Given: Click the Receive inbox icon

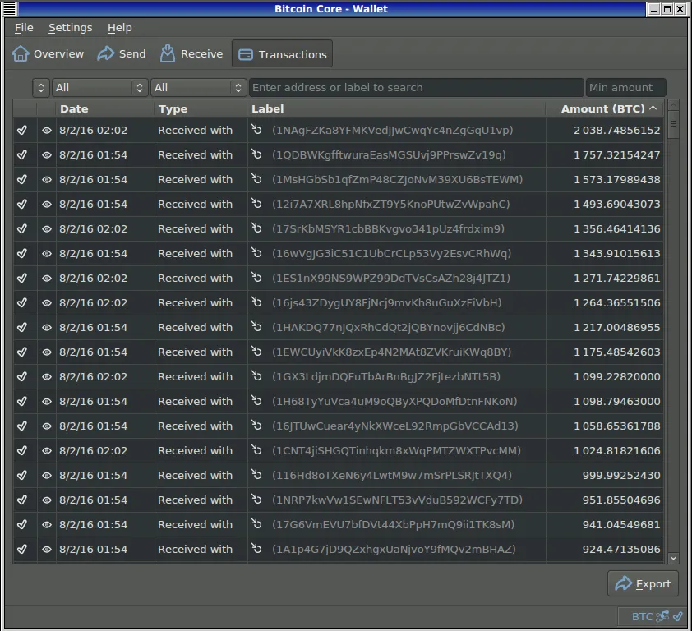Looking at the screenshot, I should pyautogui.click(x=168, y=53).
